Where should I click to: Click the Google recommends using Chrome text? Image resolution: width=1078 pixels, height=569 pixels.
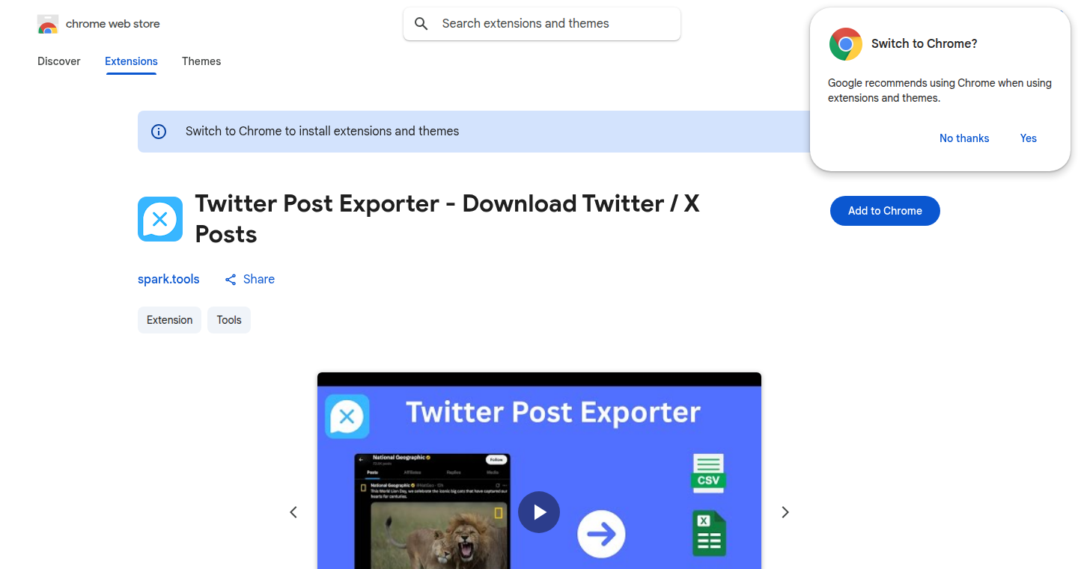[x=940, y=90]
